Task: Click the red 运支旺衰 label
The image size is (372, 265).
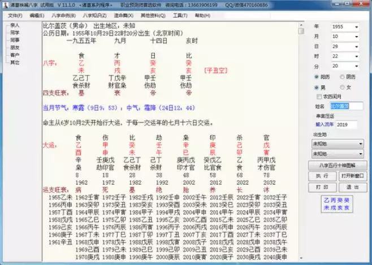Action: pos(55,190)
